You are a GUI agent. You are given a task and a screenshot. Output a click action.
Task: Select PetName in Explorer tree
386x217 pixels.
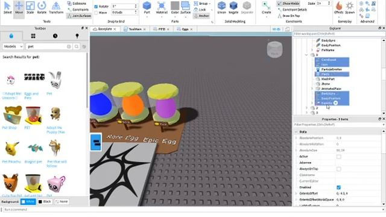(327, 50)
